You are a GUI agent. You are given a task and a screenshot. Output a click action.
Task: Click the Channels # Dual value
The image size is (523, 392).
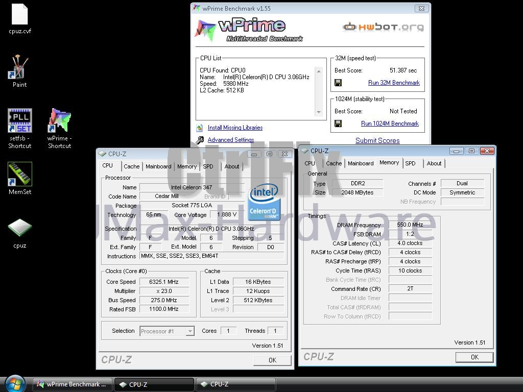click(x=462, y=183)
